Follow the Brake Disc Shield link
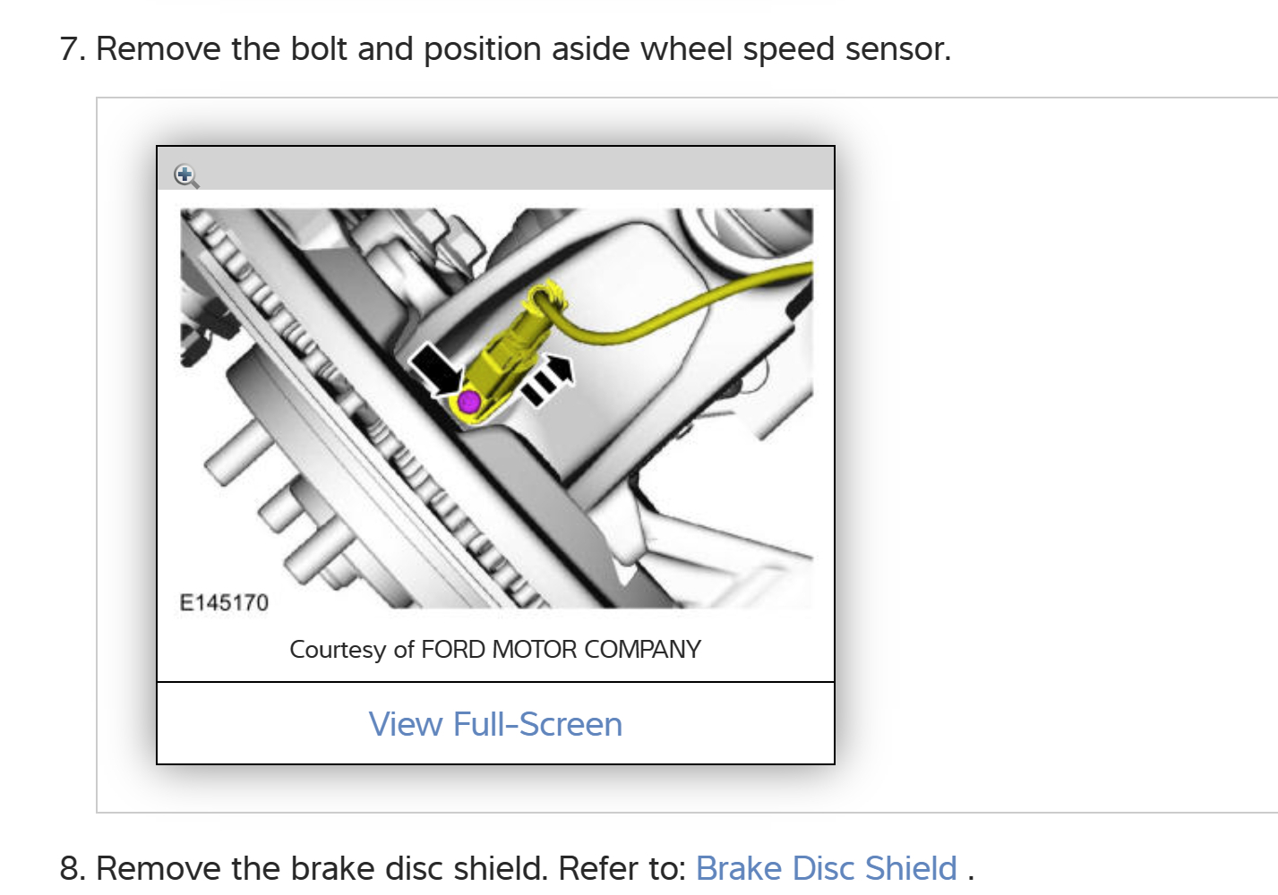Screen dimensions: 1278x895 pyautogui.click(x=826, y=868)
